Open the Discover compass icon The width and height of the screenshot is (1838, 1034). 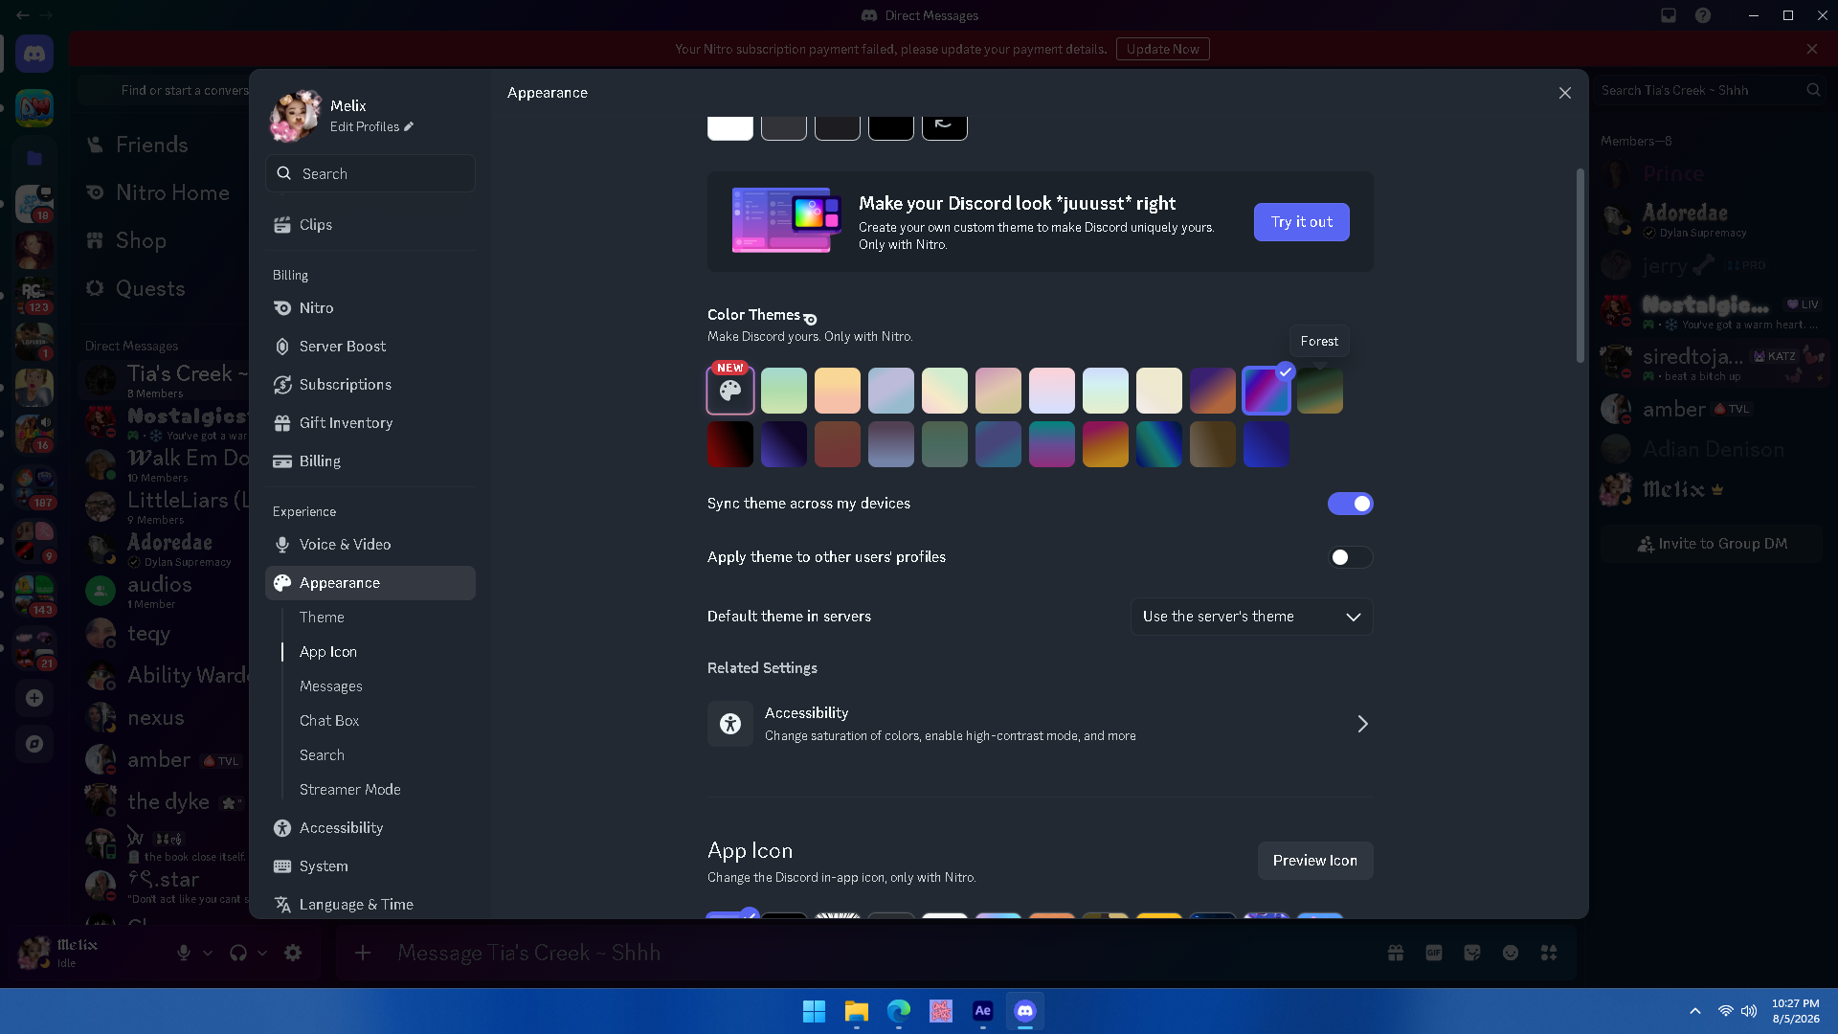pos(34,744)
